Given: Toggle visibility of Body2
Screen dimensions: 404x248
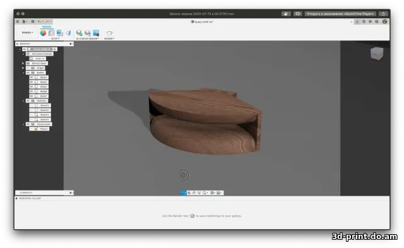Looking at the screenshot, I should 32,82.
